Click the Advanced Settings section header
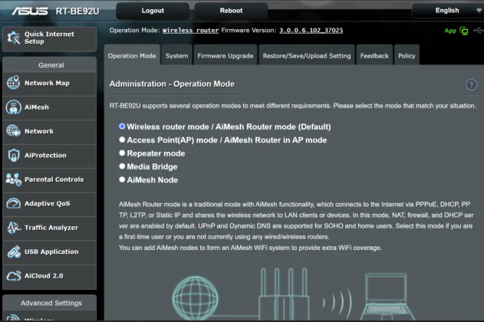Image resolution: width=484 pixels, height=322 pixels. [50, 303]
